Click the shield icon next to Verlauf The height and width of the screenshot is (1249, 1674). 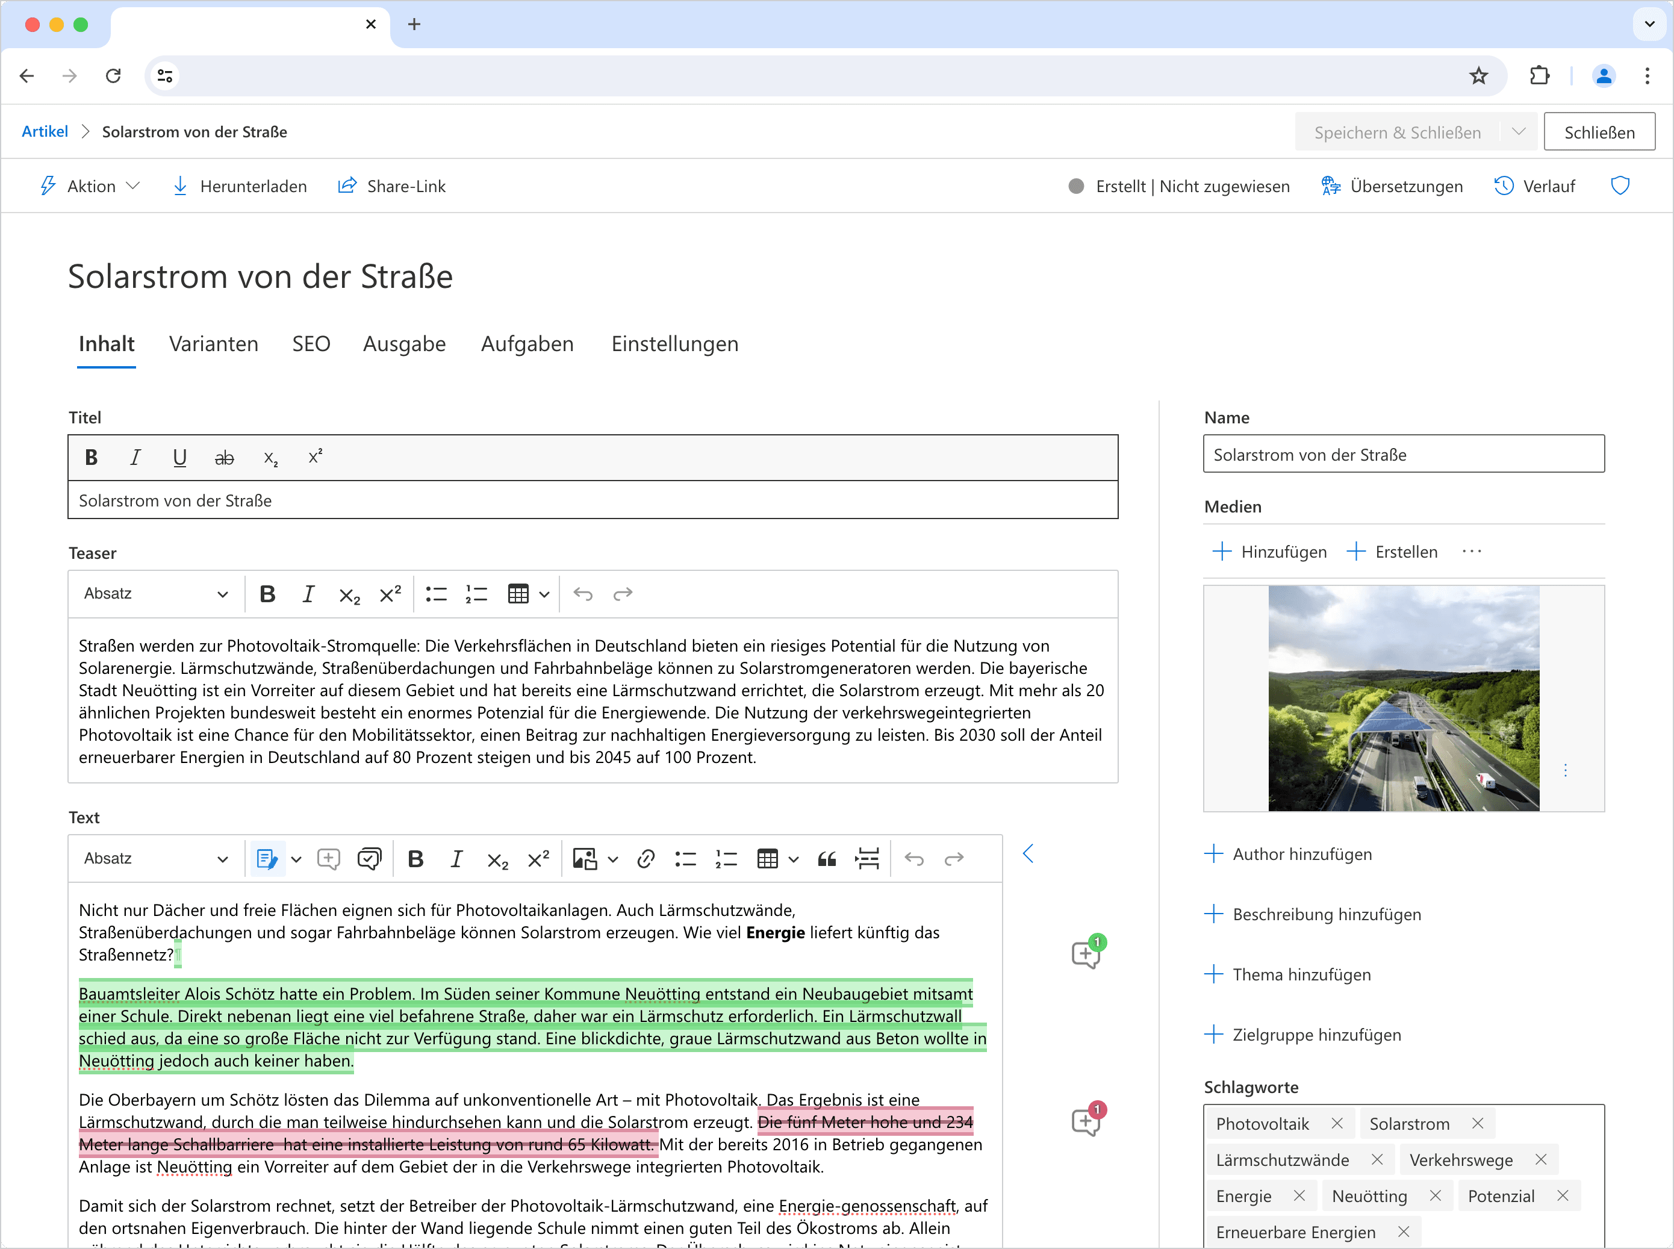tap(1620, 186)
